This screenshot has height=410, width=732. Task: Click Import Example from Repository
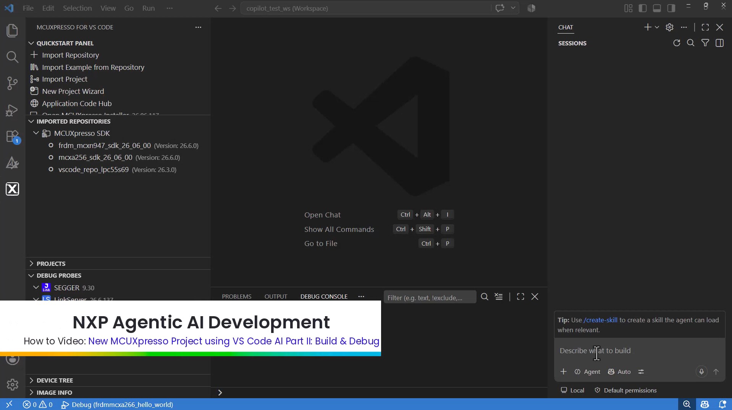pos(93,67)
